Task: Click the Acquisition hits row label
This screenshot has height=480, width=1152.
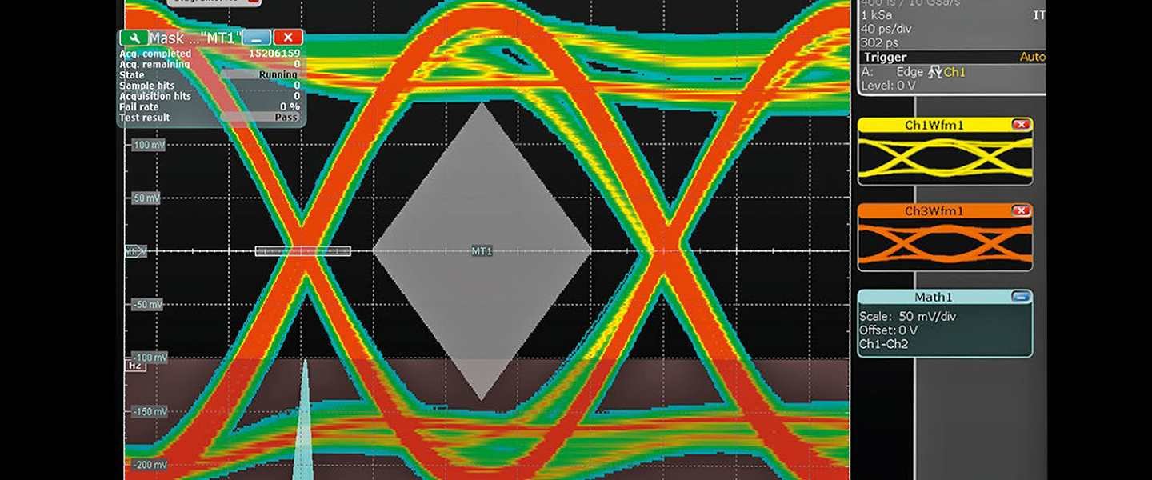Action: (x=155, y=96)
